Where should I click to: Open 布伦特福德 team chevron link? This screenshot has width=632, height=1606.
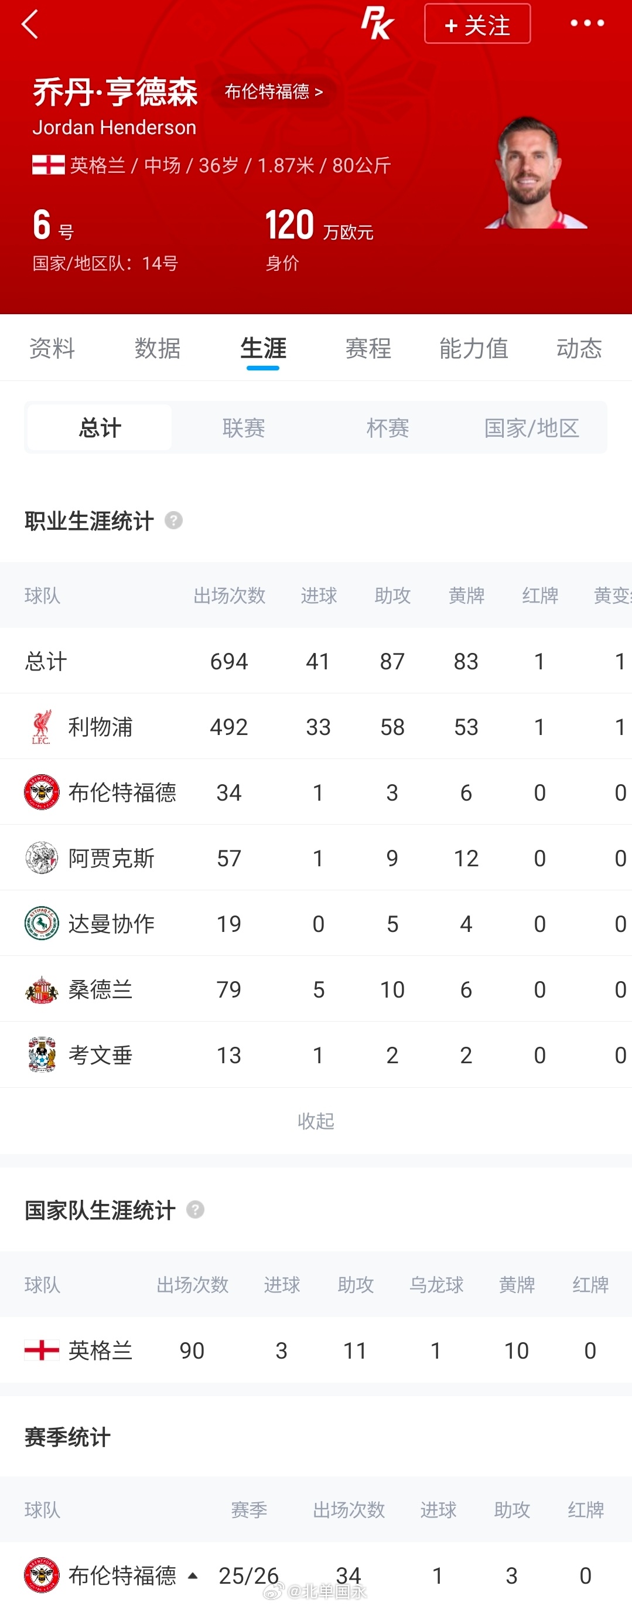pyautogui.click(x=274, y=91)
